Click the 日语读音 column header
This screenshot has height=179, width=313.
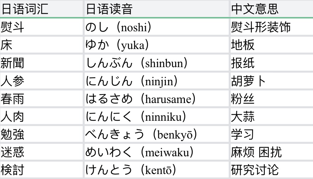pos(109,9)
